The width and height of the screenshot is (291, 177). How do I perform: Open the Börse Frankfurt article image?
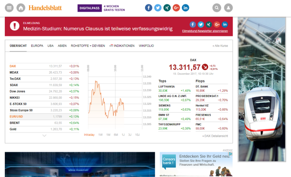pos(80,164)
